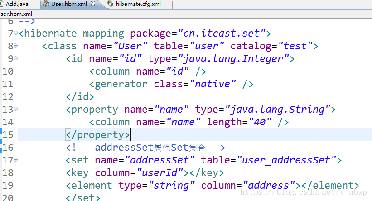The image size is (372, 201).
Task: Select the User.hbm.xml editor tab
Action: [x=69, y=4]
